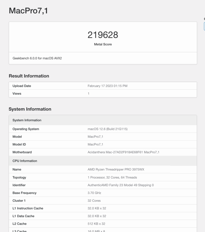
Task: Click the CPU Name label
Action: [x=17, y=170]
